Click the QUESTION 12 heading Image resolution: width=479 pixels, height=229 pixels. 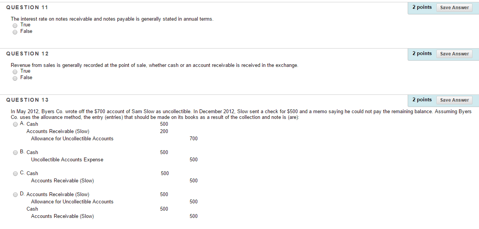pyautogui.click(x=27, y=54)
